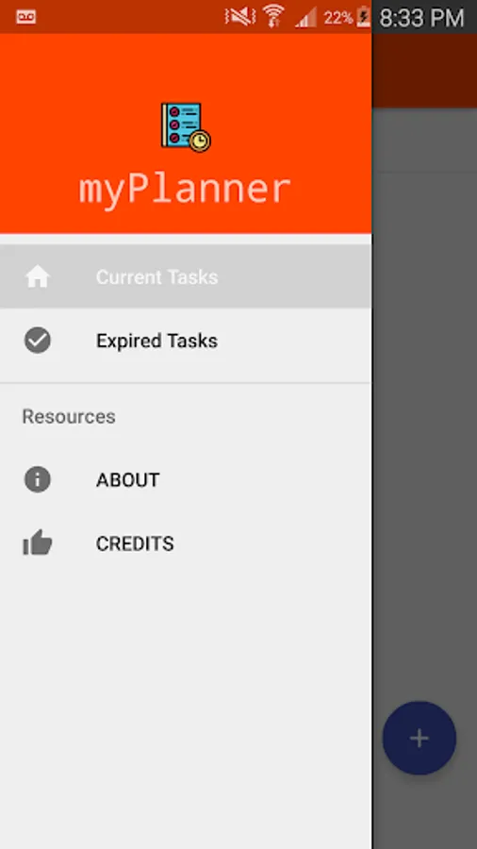The height and width of the screenshot is (849, 477).
Task: Tap the info icon next to ABOUT
Action: (38, 480)
